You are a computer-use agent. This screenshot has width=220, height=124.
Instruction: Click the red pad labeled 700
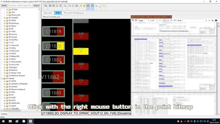coord(81,98)
